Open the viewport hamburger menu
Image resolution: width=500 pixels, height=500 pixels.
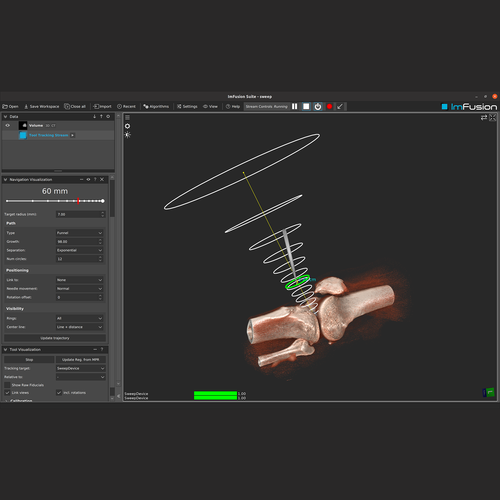tap(127, 117)
